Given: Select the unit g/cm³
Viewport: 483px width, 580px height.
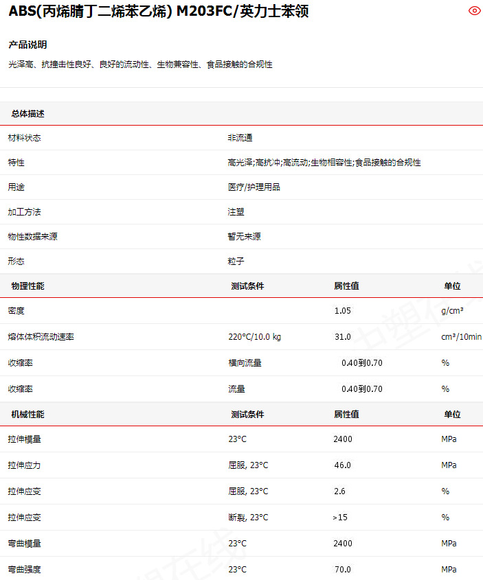Looking at the screenshot, I should pos(452,311).
